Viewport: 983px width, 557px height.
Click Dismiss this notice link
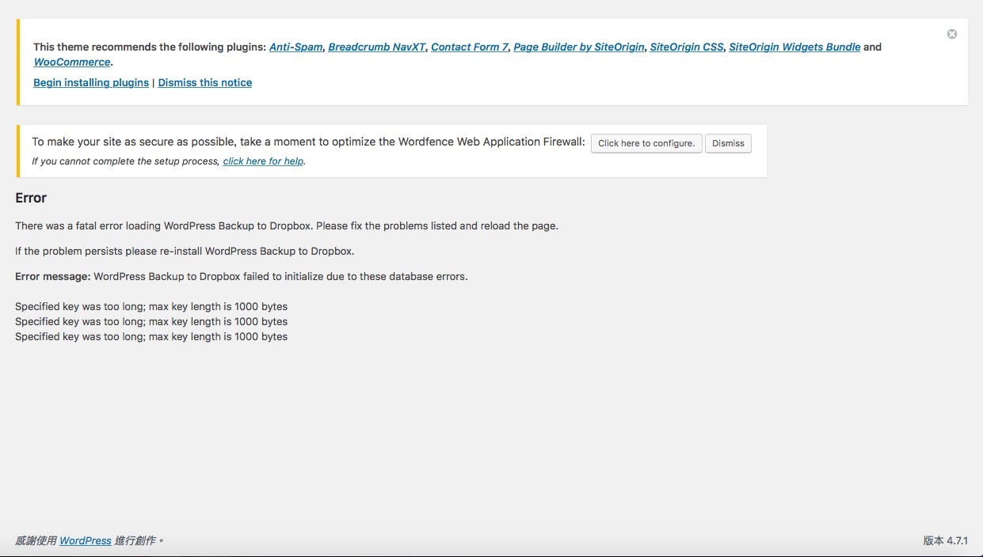pos(205,82)
